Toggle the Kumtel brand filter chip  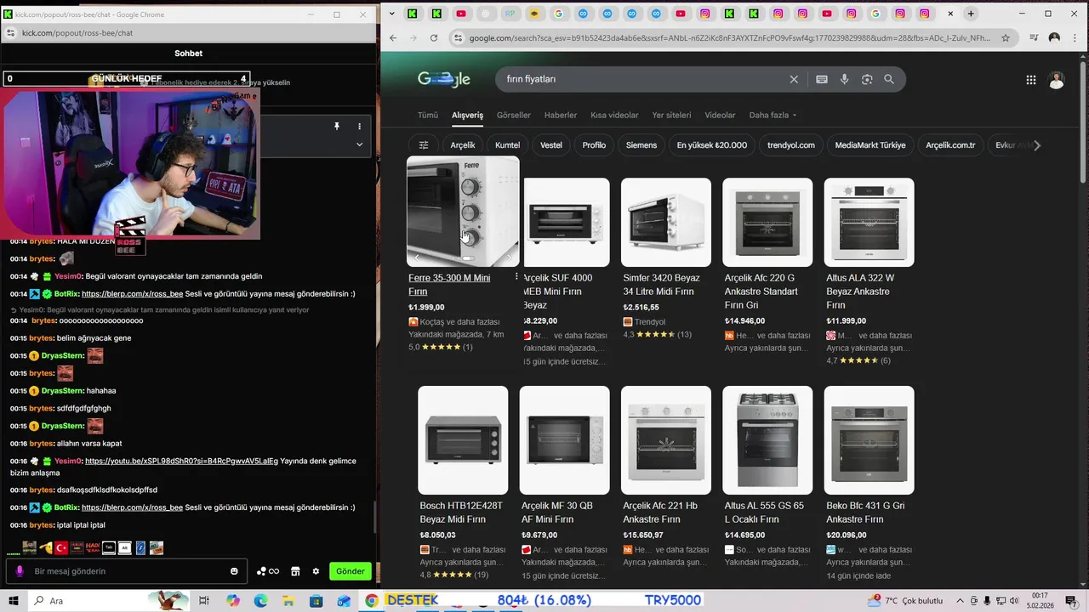coord(507,145)
